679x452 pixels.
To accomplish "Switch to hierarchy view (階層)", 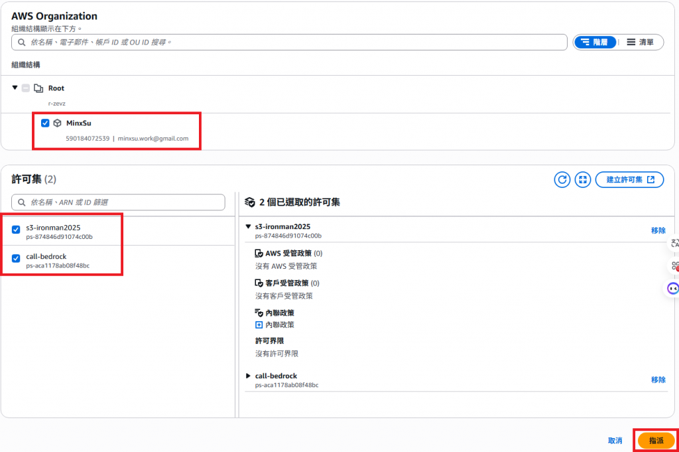I will [x=595, y=42].
